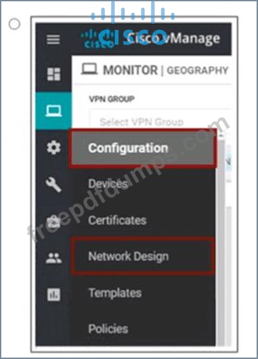Open the Configuration gear icon
The image size is (258, 359).
54,147
